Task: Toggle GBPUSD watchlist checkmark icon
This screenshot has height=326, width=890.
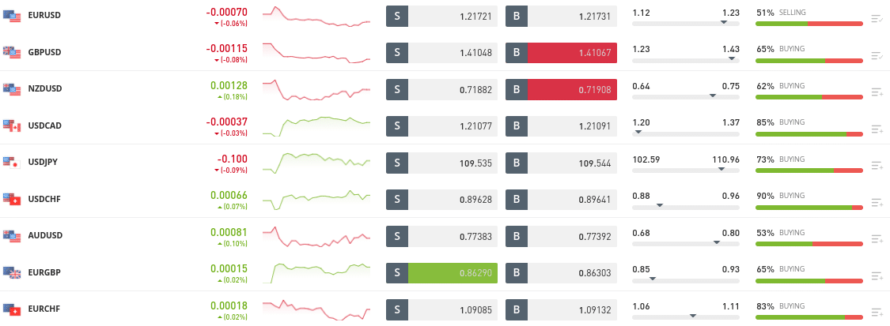Action: [x=876, y=55]
